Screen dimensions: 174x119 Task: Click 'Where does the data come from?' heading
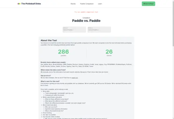pos(53,70)
